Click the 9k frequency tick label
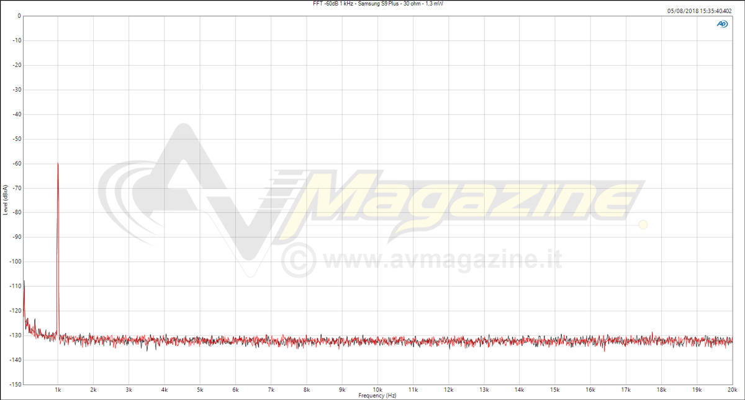The image size is (745, 400). [342, 389]
